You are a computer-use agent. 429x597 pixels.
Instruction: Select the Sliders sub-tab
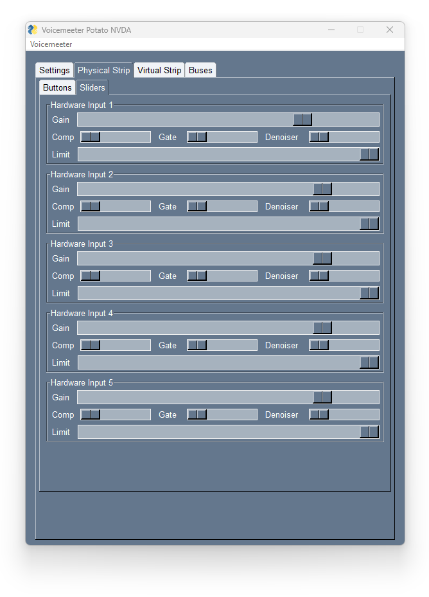click(x=92, y=87)
